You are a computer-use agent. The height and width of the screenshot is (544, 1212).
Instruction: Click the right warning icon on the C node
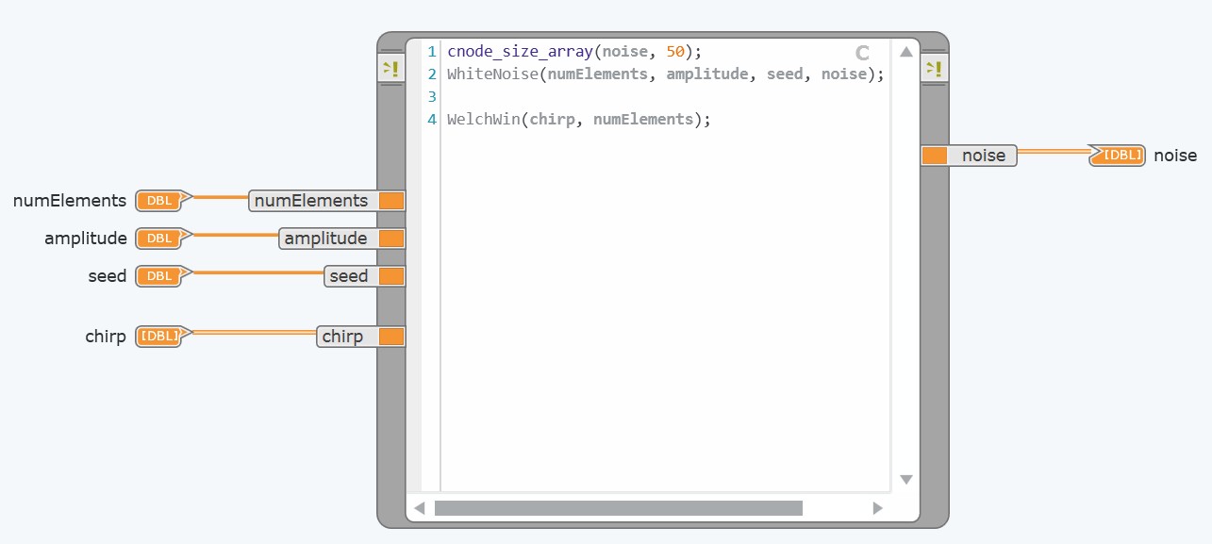click(933, 69)
